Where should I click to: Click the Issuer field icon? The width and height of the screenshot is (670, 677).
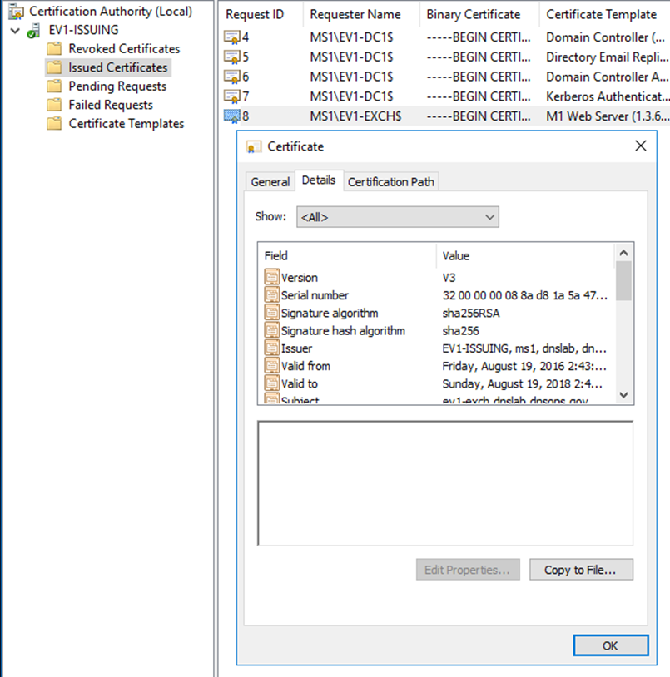(x=271, y=348)
